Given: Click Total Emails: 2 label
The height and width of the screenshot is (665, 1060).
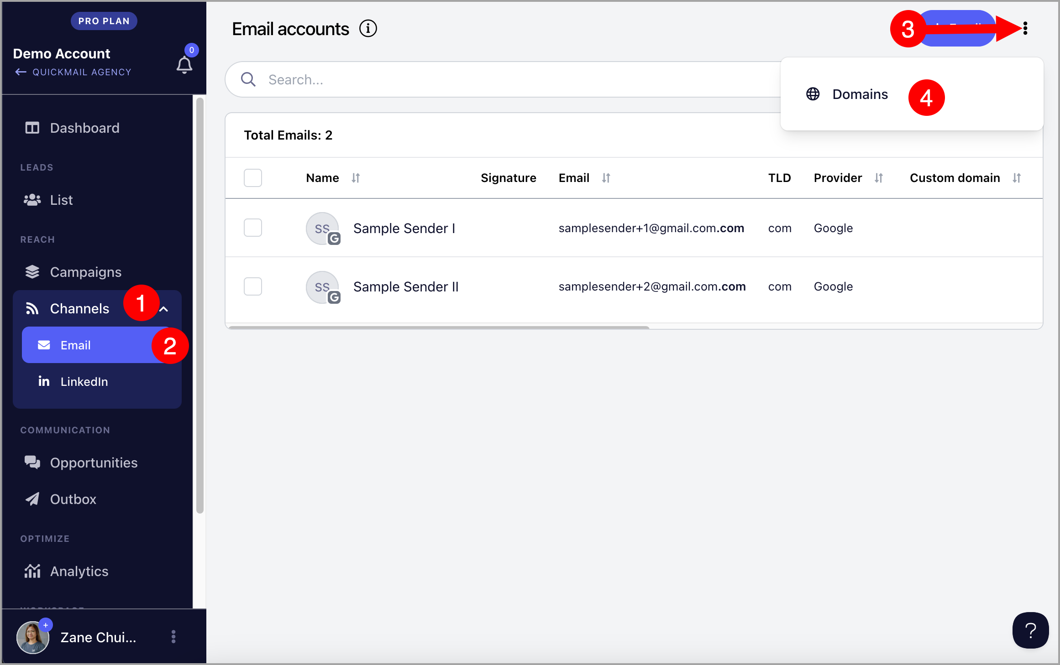Looking at the screenshot, I should click(288, 135).
